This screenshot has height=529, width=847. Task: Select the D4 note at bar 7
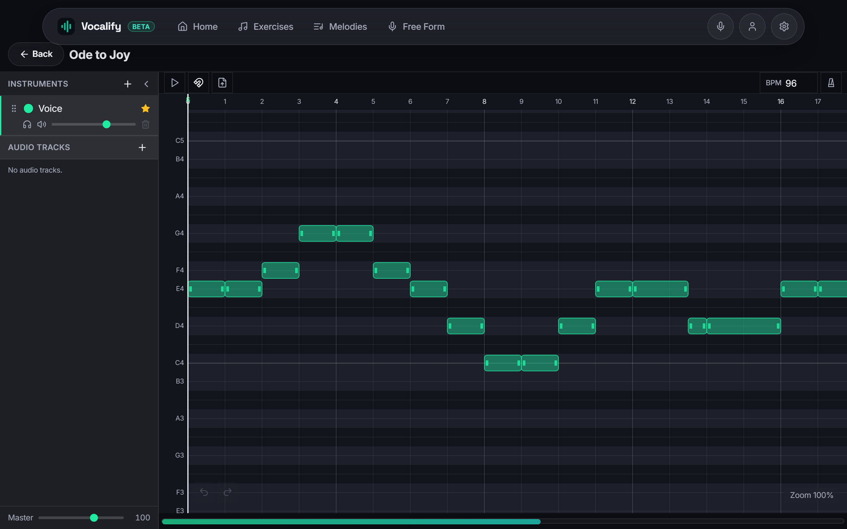[x=466, y=326]
